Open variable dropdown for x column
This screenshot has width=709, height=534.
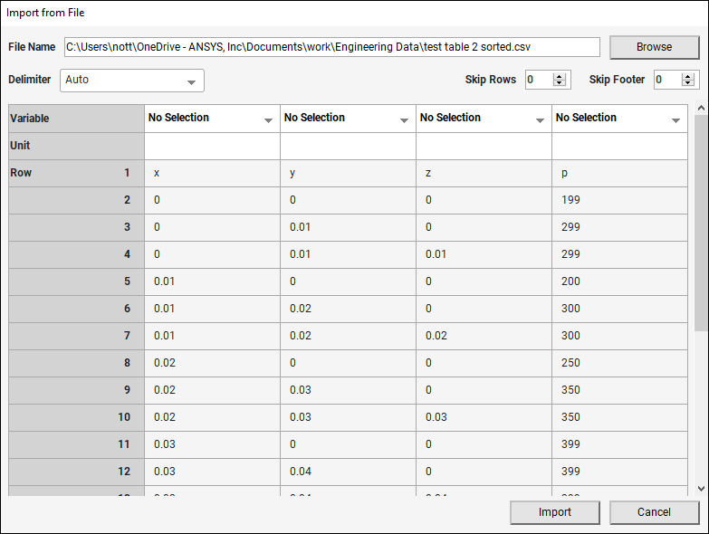coord(212,119)
